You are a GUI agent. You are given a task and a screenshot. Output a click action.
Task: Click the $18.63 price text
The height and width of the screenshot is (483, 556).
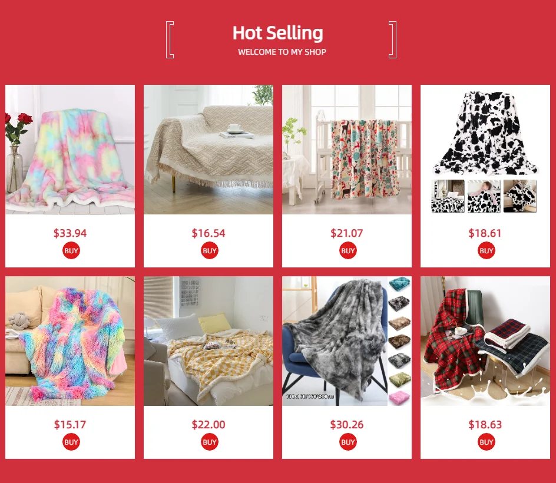[485, 425]
